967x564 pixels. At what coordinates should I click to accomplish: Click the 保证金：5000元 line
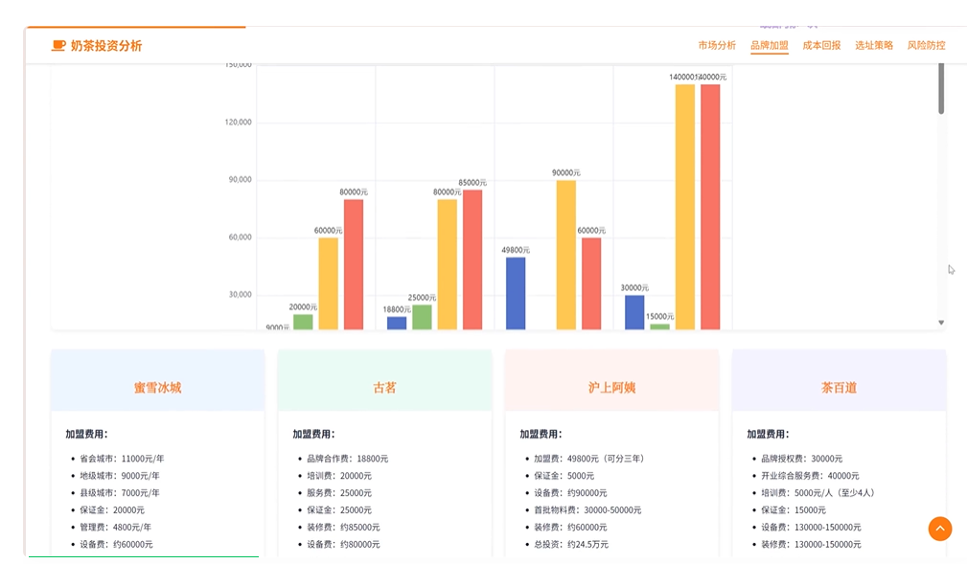pyautogui.click(x=564, y=476)
